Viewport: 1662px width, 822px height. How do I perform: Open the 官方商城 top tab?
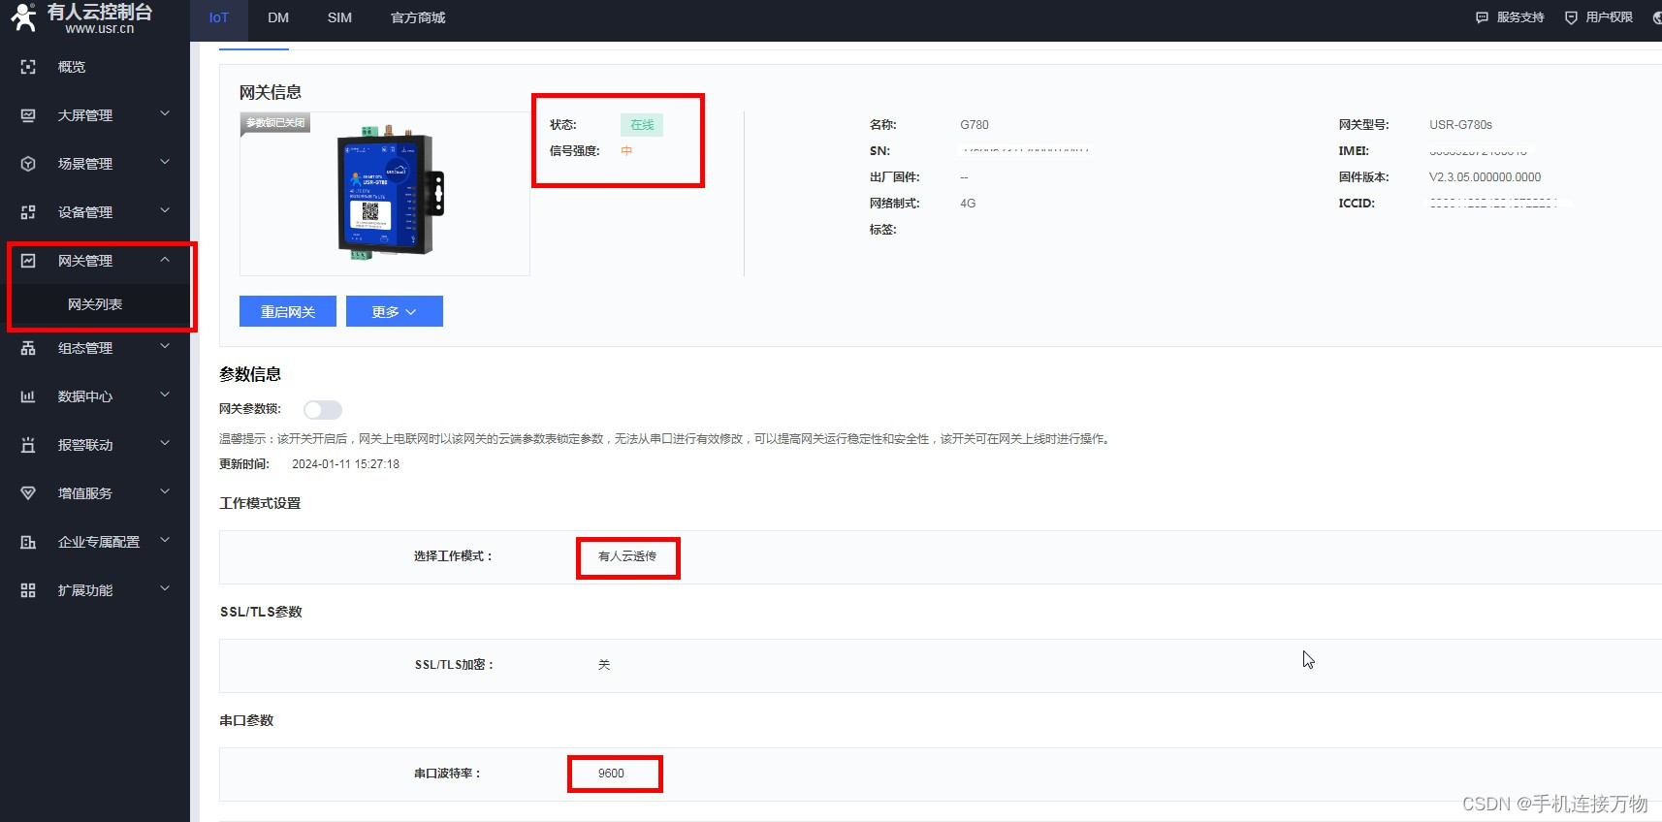coord(418,18)
